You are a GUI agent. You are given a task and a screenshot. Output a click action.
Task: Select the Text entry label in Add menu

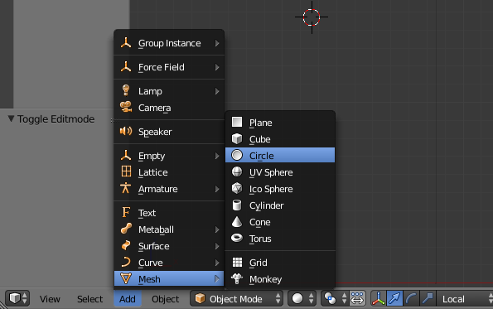click(147, 213)
